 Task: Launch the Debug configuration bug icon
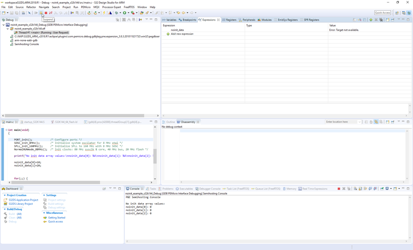tap(116, 13)
